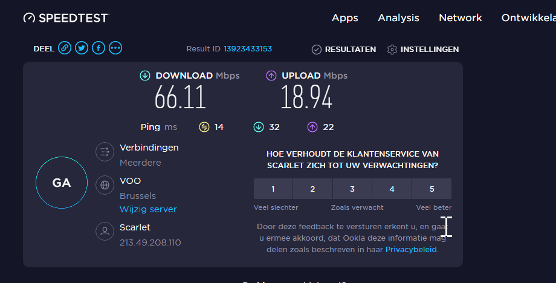Viewport: 556px width, 283px height.
Task: Open more share options icon
Action: [x=115, y=48]
